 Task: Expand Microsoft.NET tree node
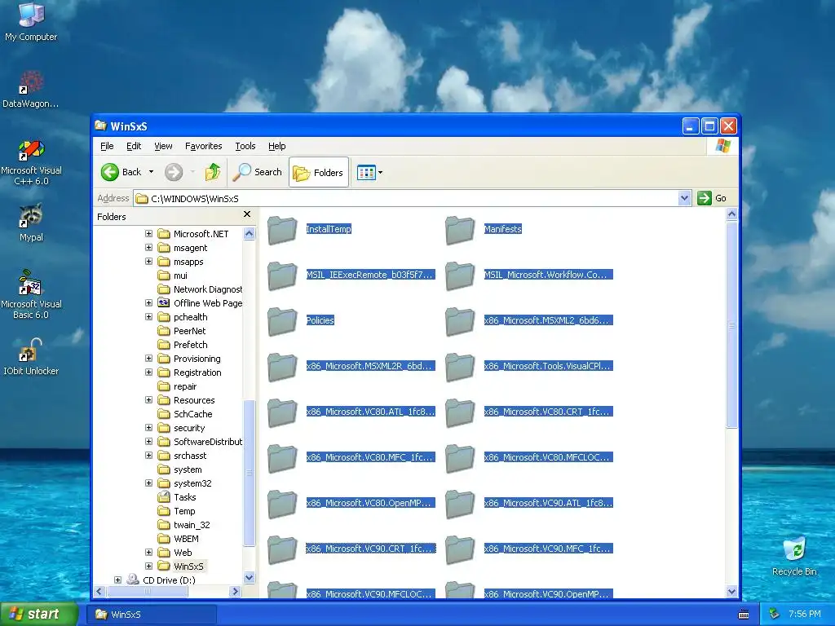[148, 234]
